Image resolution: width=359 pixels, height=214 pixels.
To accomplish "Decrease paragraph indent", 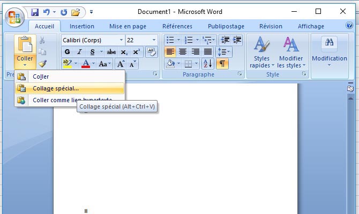I will click(x=225, y=40).
